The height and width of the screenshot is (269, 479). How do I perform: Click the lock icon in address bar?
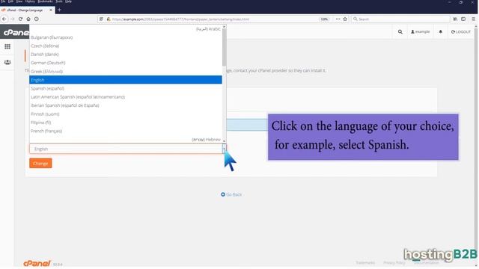(x=109, y=19)
